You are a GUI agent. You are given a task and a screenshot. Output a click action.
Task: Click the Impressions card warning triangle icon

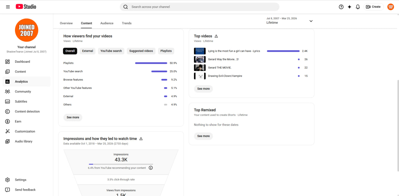(141, 139)
